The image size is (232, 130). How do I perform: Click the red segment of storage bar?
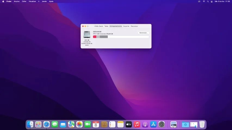tap(95, 37)
